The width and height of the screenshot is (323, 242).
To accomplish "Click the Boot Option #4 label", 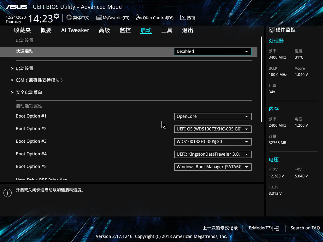I will 31,154.
